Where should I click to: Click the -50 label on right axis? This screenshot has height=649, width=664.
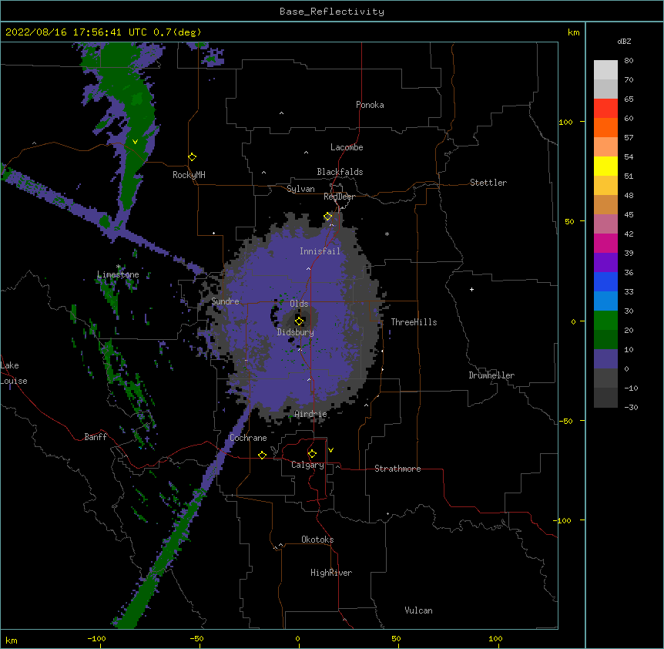click(565, 421)
